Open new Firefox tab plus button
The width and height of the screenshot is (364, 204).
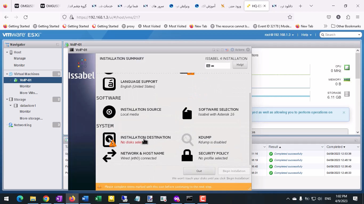pos(300,6)
